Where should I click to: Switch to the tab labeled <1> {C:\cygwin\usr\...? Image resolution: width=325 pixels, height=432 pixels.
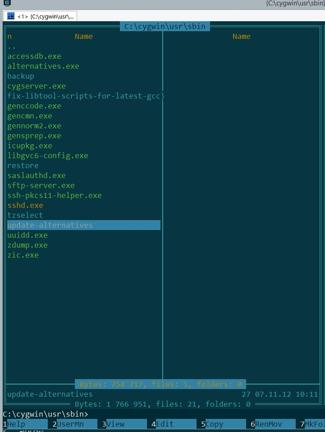coord(40,16)
